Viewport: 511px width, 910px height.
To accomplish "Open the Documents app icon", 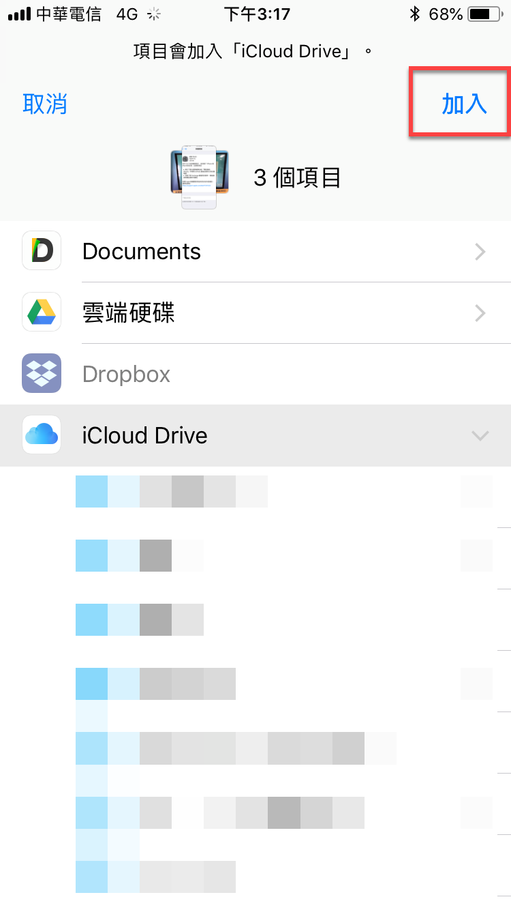I will coord(42,251).
